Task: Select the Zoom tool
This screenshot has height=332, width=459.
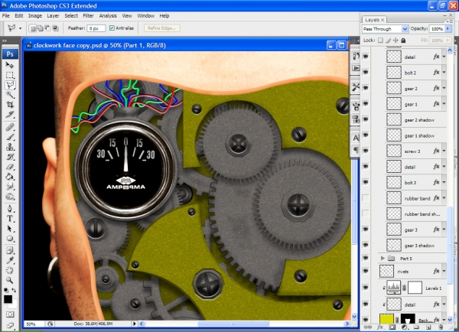Action: (x=10, y=280)
